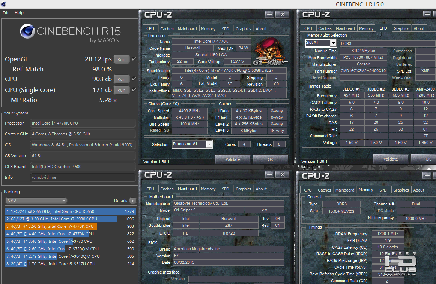This screenshot has width=436, height=284.
Task: Open Graphics tab in the SPD CPU-Z window
Action: 401,28
